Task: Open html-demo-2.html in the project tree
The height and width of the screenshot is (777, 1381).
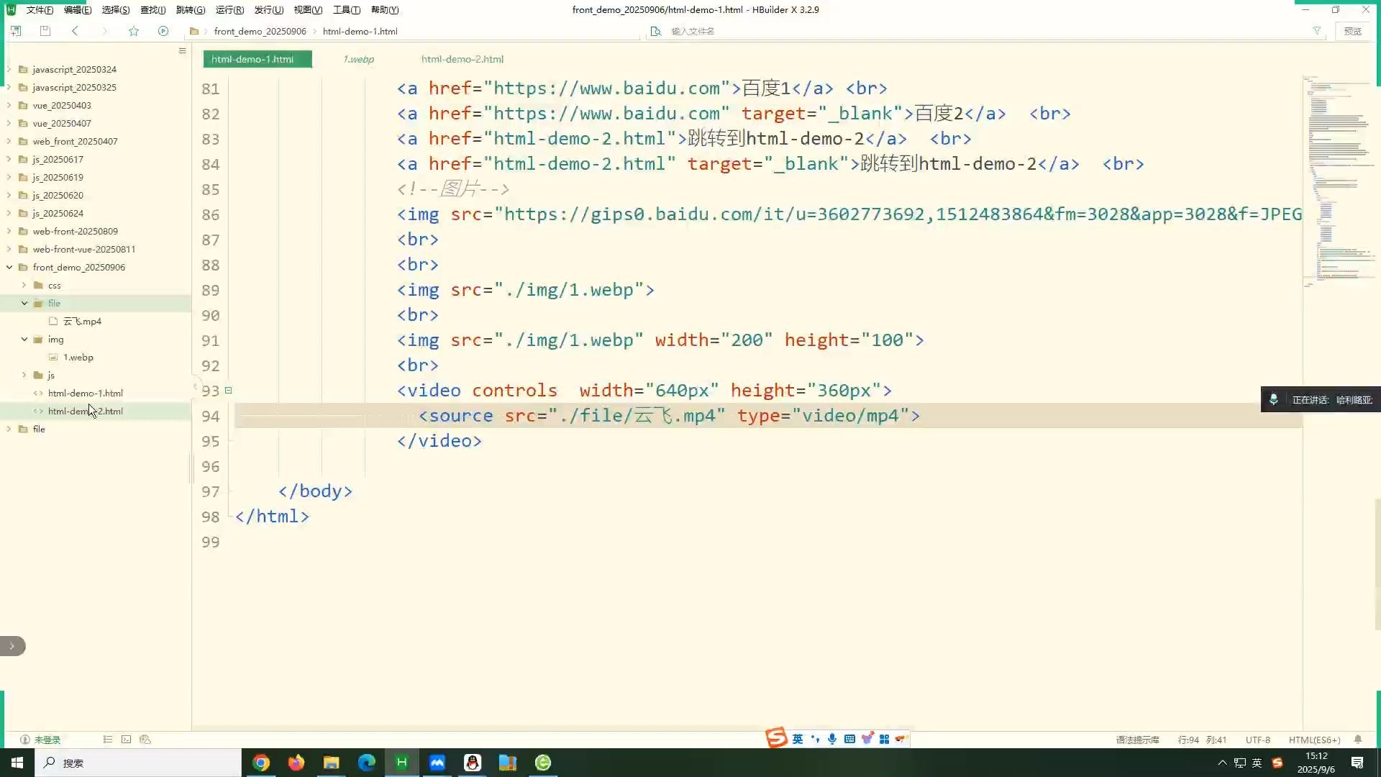Action: (85, 411)
